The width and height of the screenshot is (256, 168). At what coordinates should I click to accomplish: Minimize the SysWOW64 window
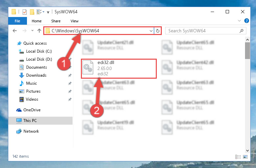coord(212,12)
